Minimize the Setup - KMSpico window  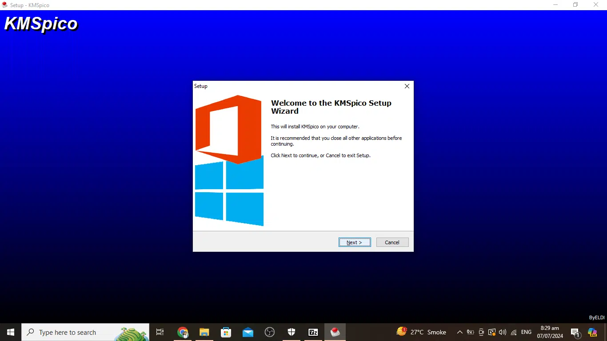555,5
